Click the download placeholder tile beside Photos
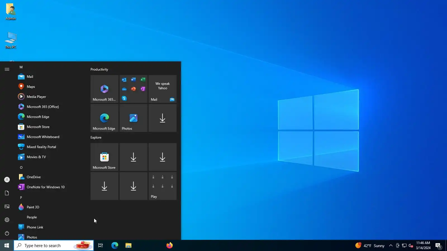 point(163,118)
